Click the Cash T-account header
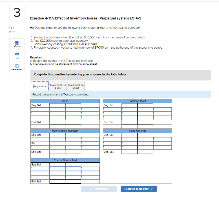This screenshot has height=216, width=219. click(65, 101)
